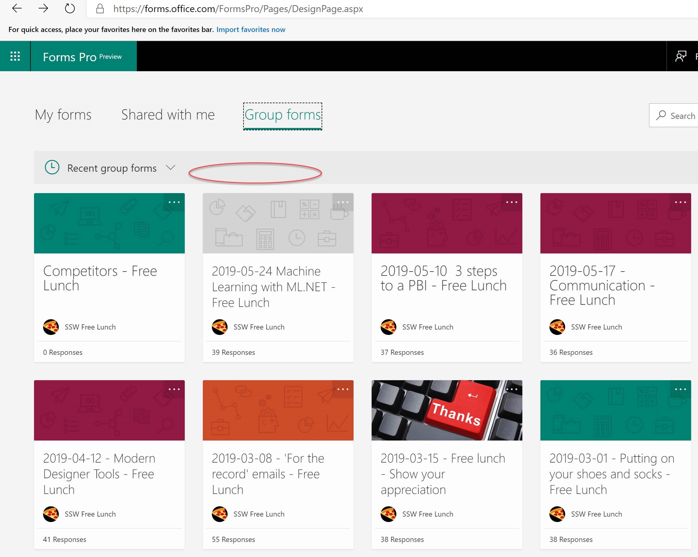Viewport: 698px width, 557px height.
Task: Click the magnifier icon in Search box
Action: 661,115
